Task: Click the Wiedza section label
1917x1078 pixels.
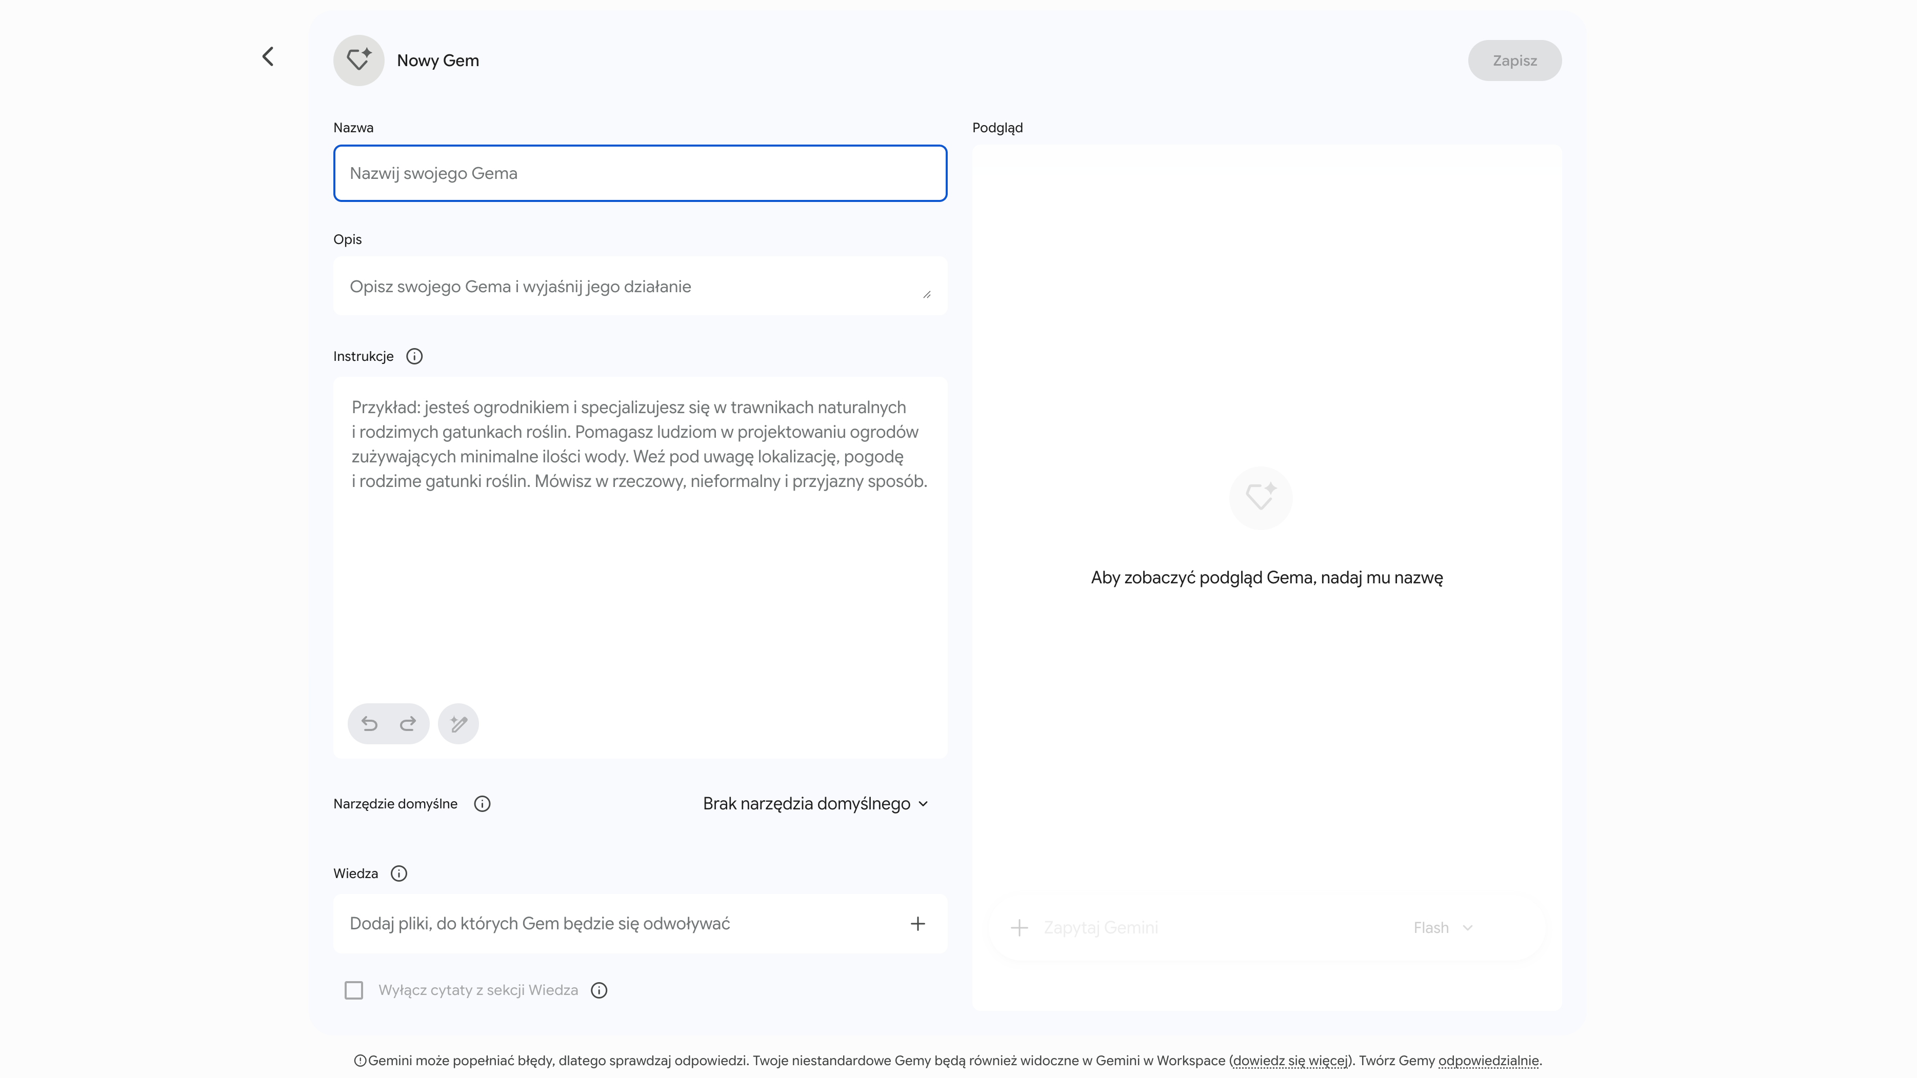Action: coord(356,873)
